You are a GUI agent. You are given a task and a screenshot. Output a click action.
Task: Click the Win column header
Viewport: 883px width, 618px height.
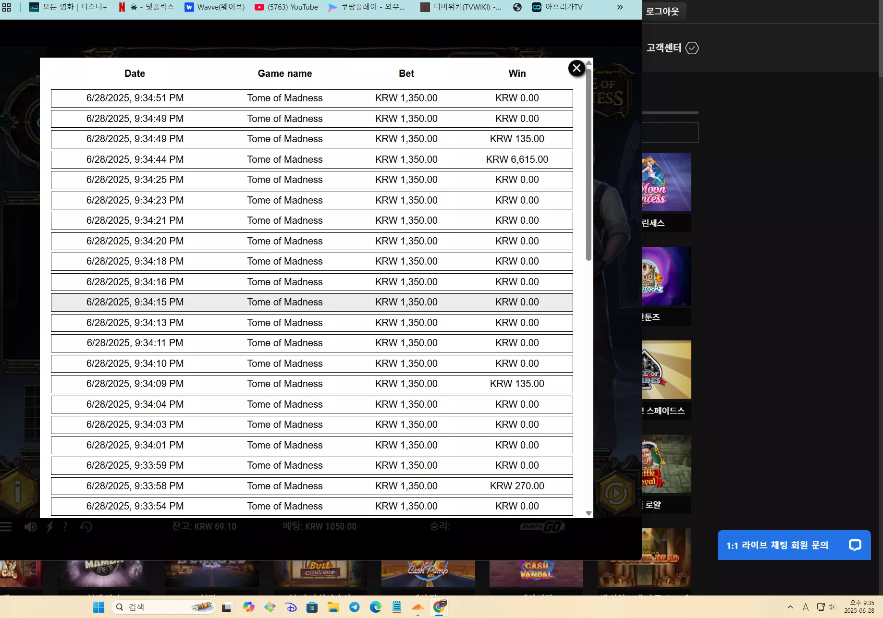pos(517,73)
